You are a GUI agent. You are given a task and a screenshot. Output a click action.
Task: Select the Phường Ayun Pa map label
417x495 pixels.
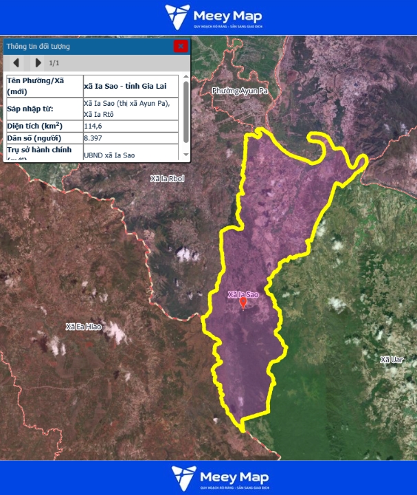[x=238, y=91]
